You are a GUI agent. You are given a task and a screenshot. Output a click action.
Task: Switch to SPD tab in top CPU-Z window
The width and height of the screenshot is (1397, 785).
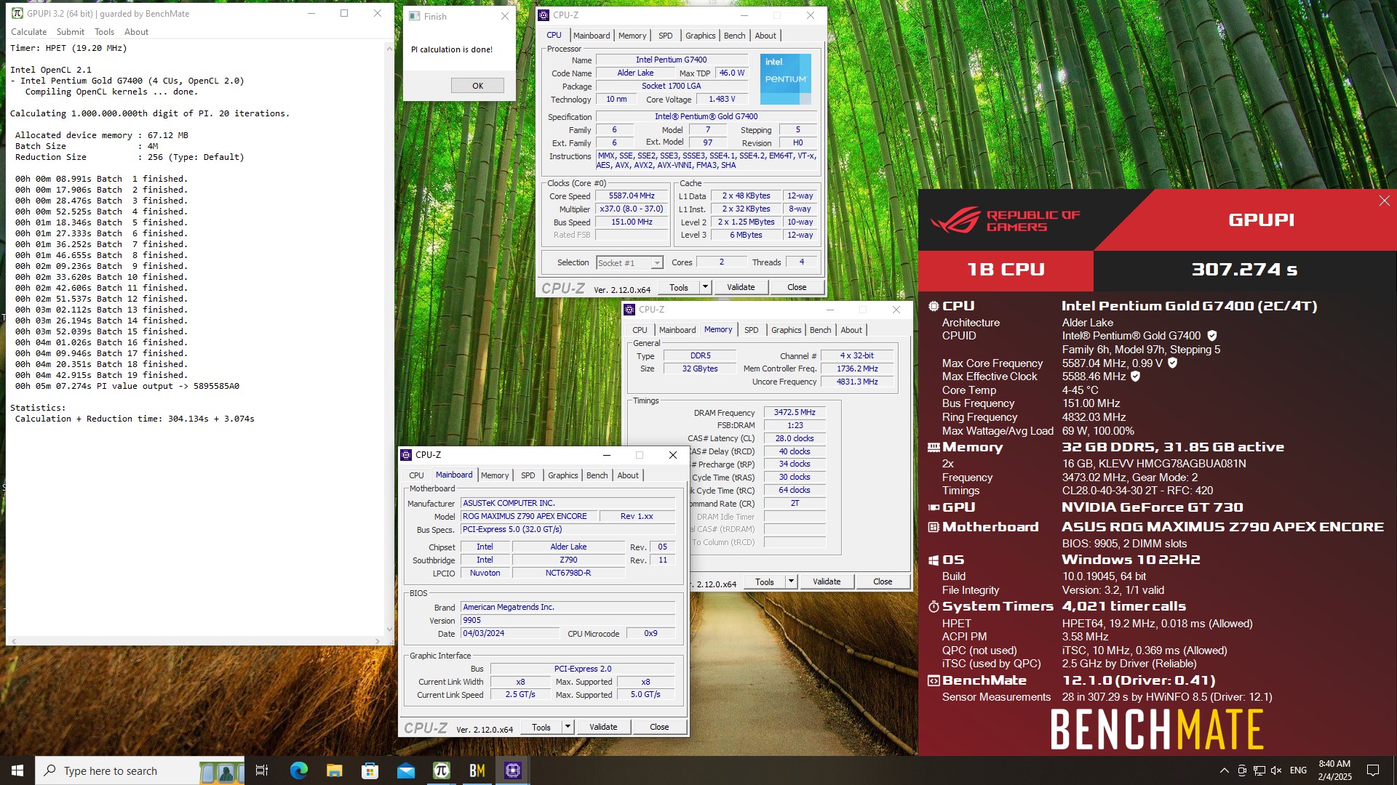point(665,36)
